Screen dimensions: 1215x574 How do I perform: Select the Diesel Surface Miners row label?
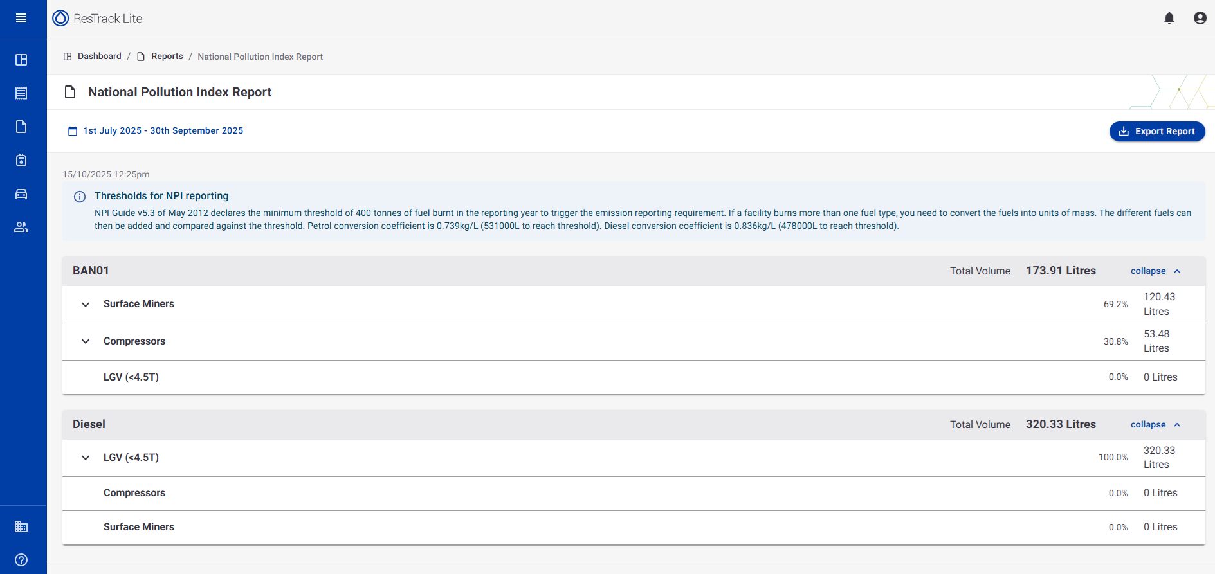pyautogui.click(x=139, y=527)
